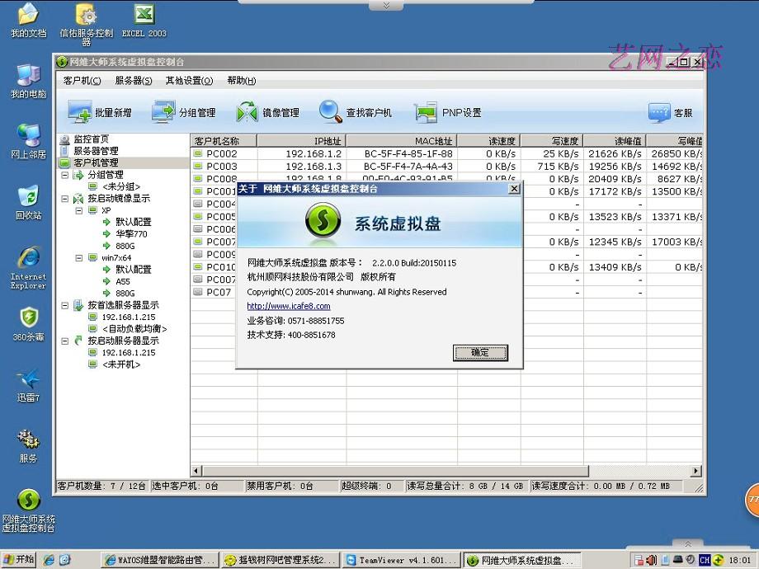Switch to 摇钱树网吧管理系统 taskbar window

point(280,560)
